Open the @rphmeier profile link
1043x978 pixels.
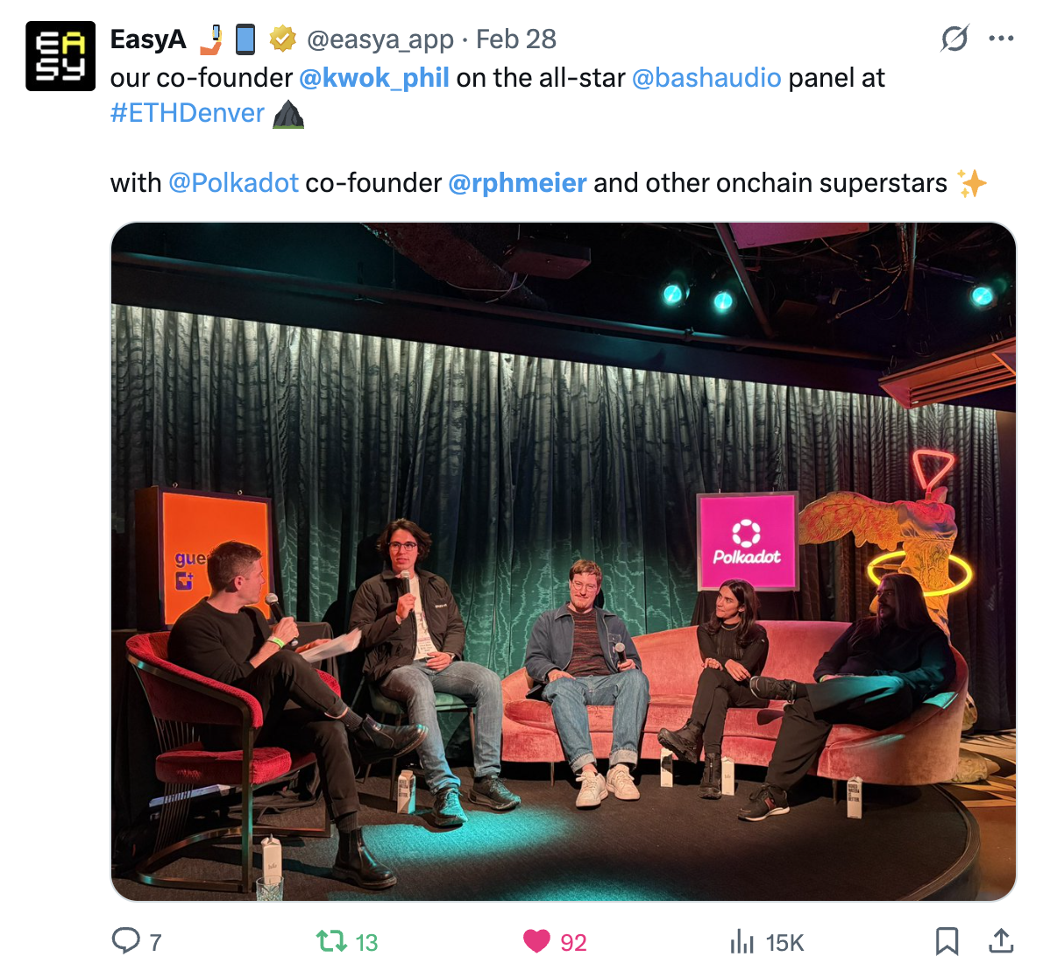tap(517, 183)
